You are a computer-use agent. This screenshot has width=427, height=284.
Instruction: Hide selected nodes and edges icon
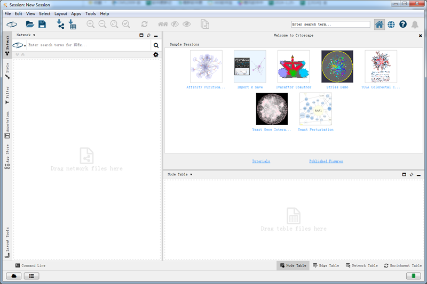[175, 24]
